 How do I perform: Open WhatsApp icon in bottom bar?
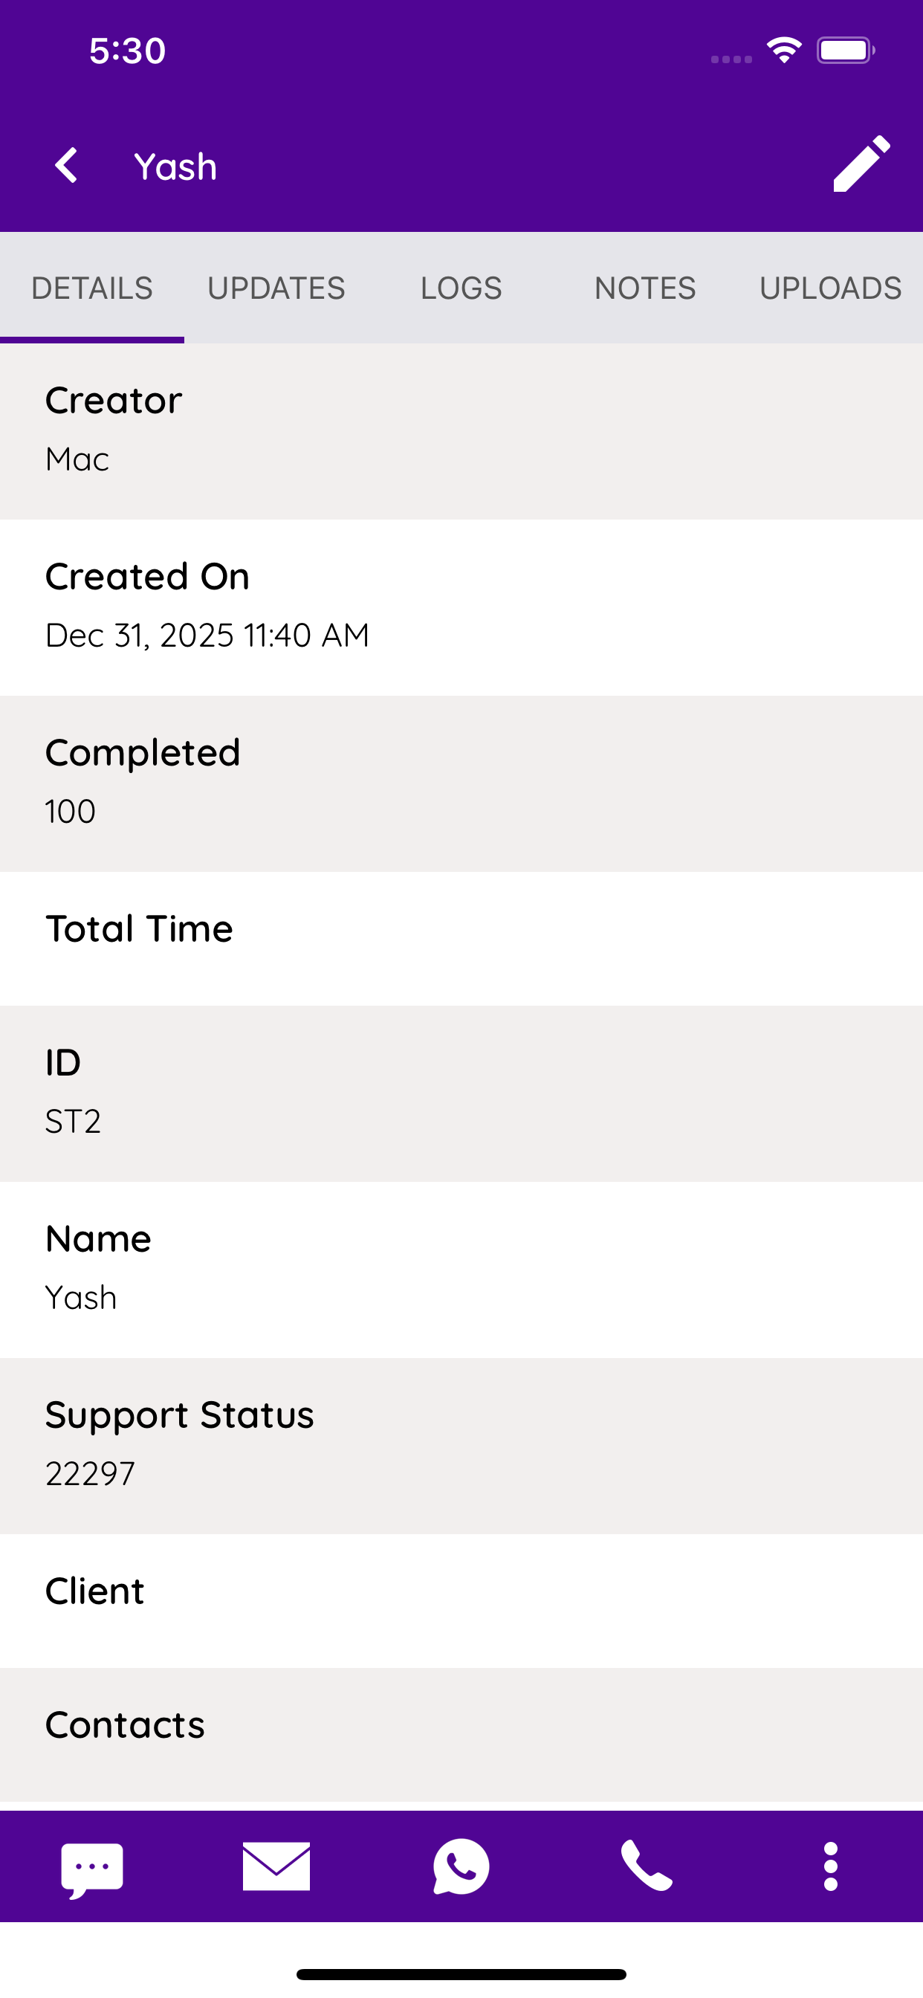pyautogui.click(x=461, y=1866)
